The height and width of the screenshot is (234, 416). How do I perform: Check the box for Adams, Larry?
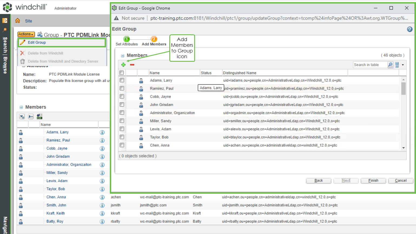pyautogui.click(x=122, y=80)
